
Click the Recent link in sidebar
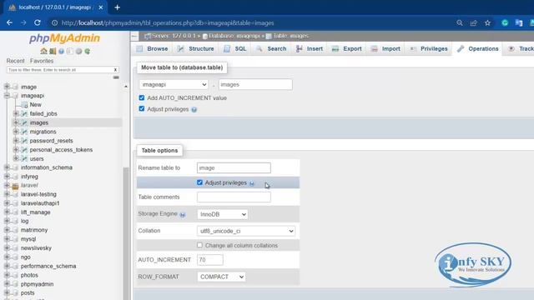[15, 61]
